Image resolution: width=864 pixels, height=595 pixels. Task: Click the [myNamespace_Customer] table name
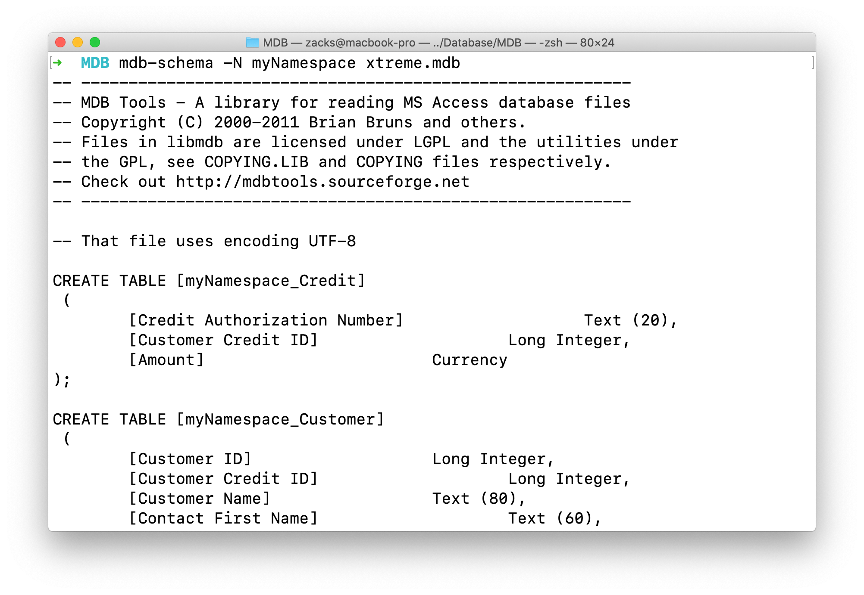280,419
